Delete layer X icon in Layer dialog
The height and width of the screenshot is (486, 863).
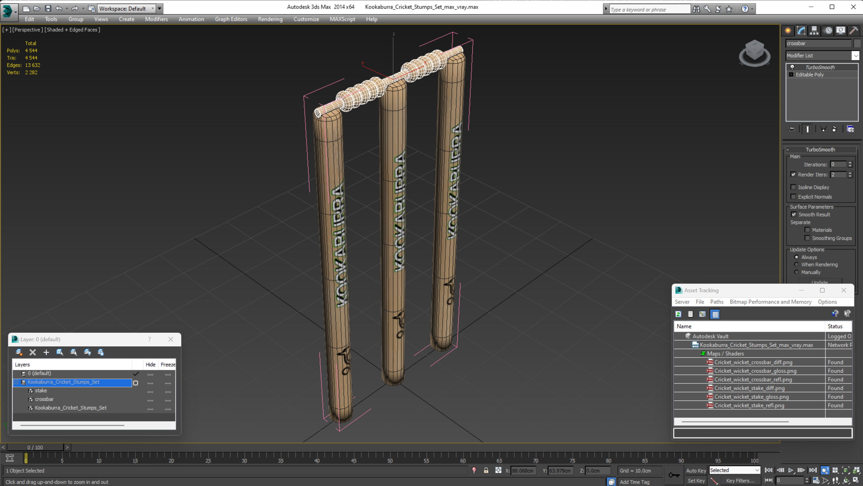click(x=32, y=352)
